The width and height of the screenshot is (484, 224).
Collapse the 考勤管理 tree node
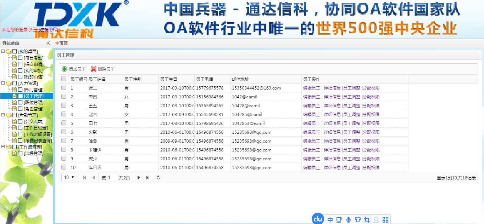coord(3,115)
